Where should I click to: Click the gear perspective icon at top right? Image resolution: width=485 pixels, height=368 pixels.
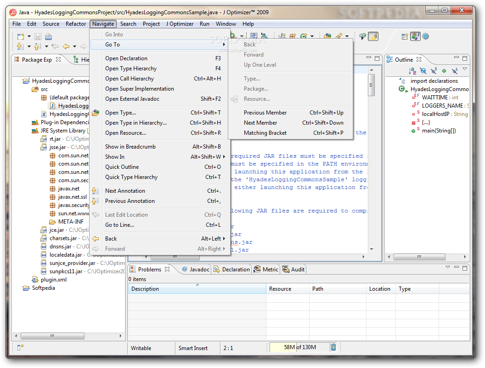[x=426, y=36]
